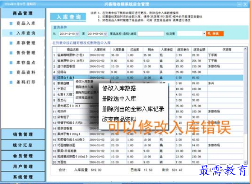This screenshot has width=251, height=184.
Task: Expand the 销售管理 section
Action: 23,134
